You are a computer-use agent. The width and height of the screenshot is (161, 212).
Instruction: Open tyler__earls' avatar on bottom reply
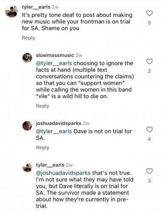click(27, 167)
